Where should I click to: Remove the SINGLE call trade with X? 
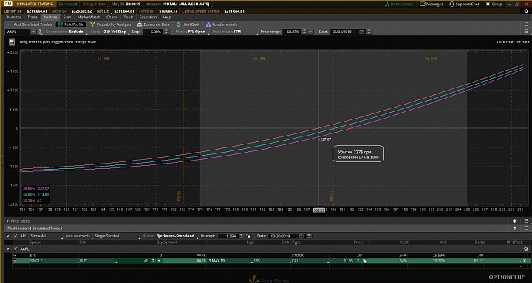(525, 261)
